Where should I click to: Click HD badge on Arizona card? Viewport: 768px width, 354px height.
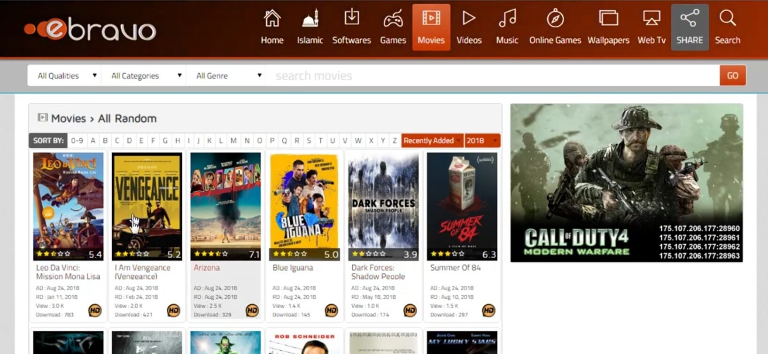[x=252, y=310]
